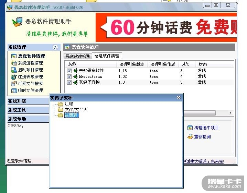Image resolution: width=247 pixels, height=193 pixels.
Task: Expand the 系统帮助 sidebar section
Action: pos(28,119)
